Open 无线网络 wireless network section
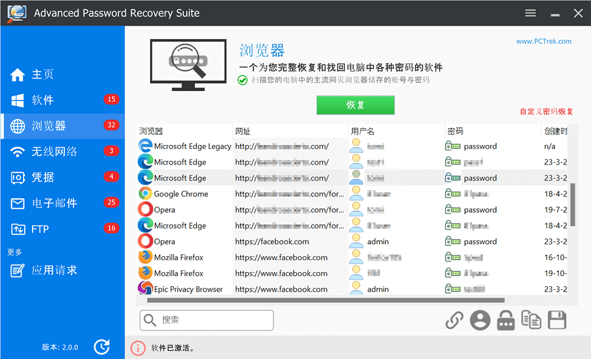 (x=63, y=151)
